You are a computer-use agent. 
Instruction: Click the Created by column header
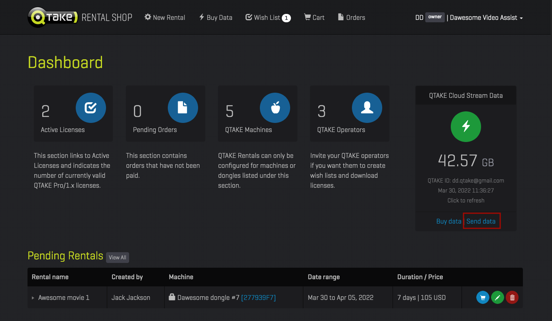coord(127,277)
